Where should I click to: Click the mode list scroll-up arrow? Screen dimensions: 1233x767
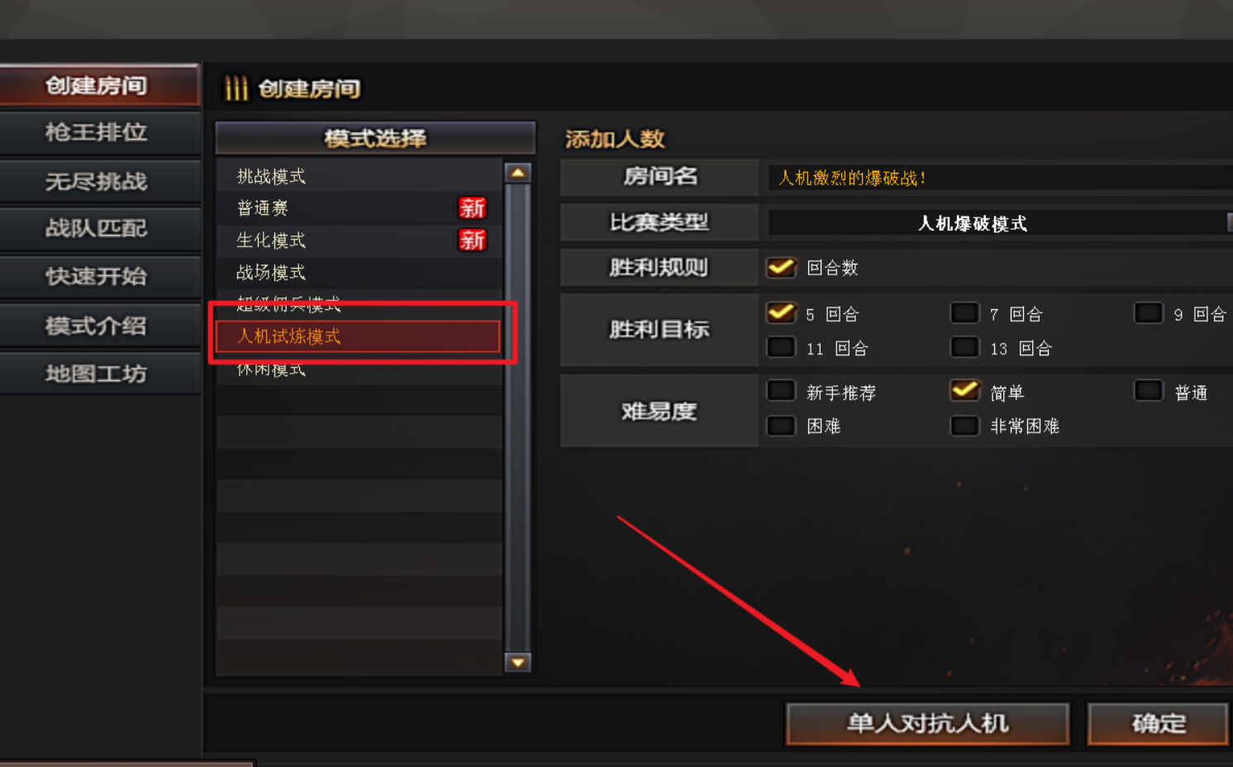click(518, 173)
